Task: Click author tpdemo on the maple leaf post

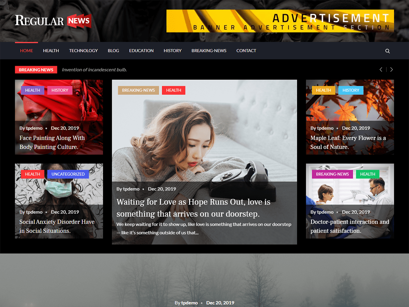Action: pos(325,128)
